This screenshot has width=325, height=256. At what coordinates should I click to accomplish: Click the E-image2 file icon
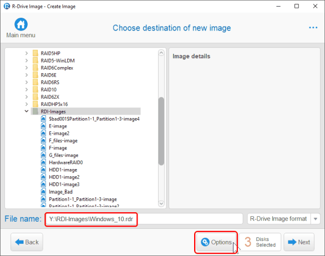coord(43,133)
